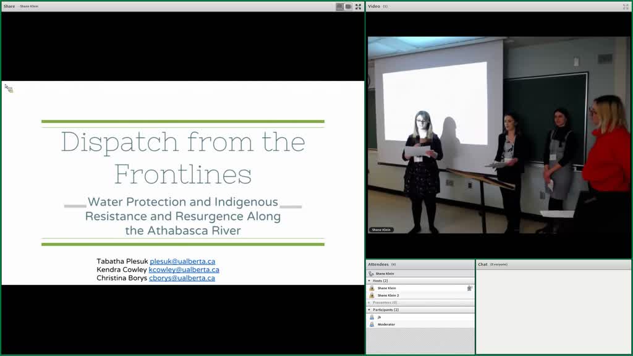Click the Shane Klein name label on video
Screen dimensions: 633x356
point(381,230)
